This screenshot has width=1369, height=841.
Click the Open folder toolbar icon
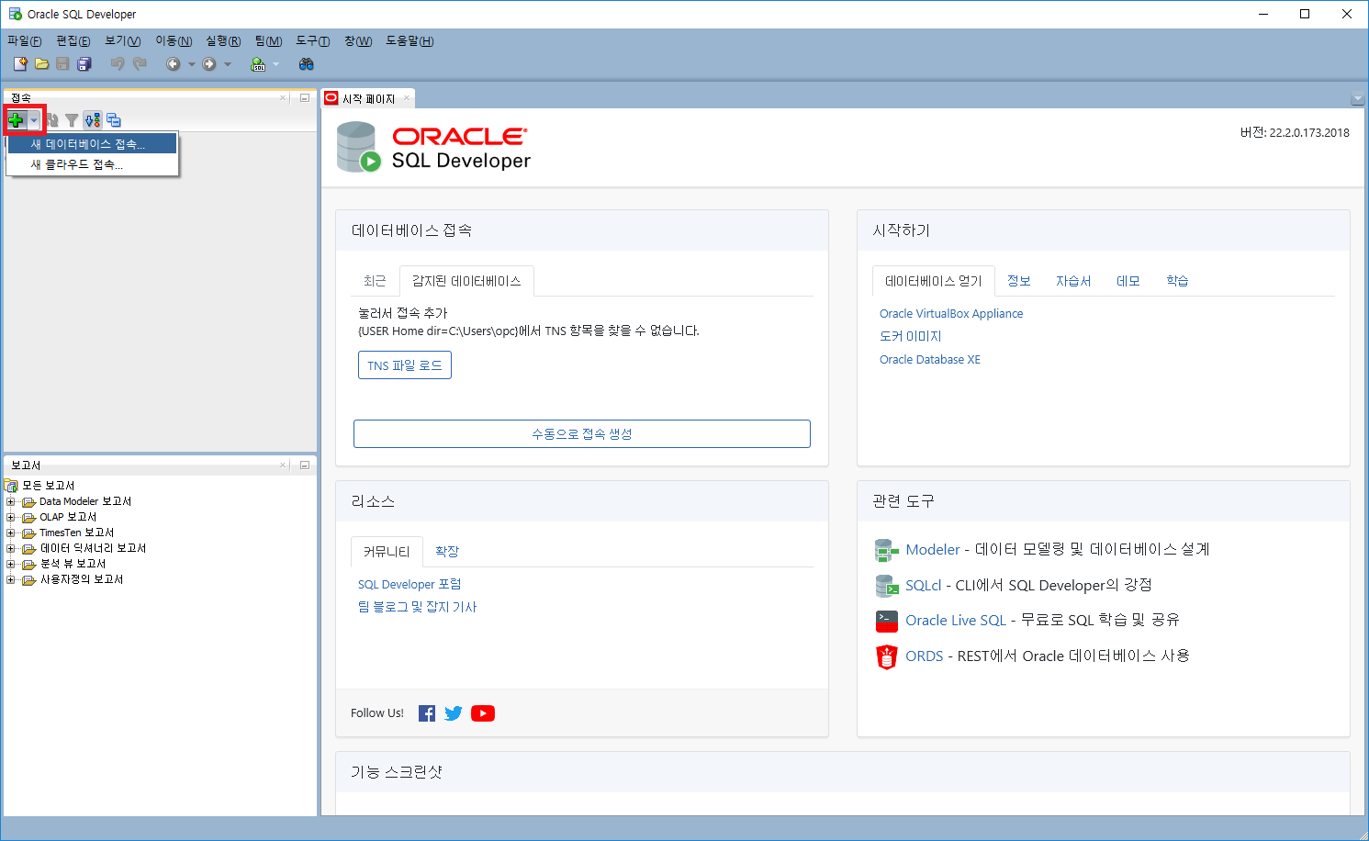[41, 63]
